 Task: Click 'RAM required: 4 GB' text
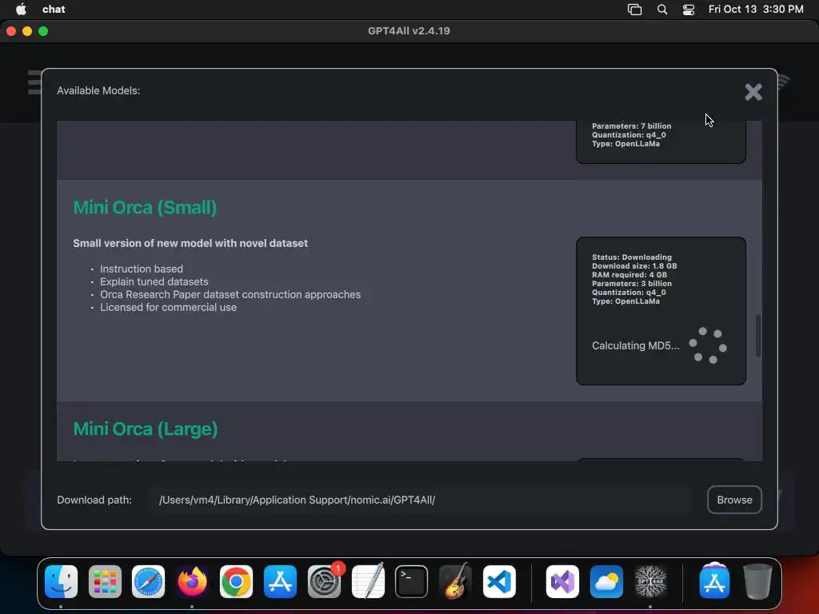click(x=629, y=275)
